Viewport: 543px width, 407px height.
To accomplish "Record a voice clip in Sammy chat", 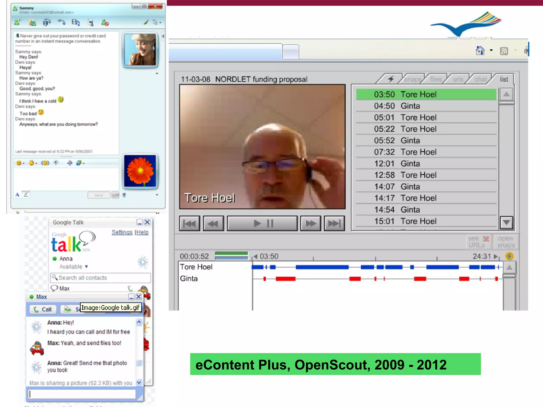I will click(56, 163).
